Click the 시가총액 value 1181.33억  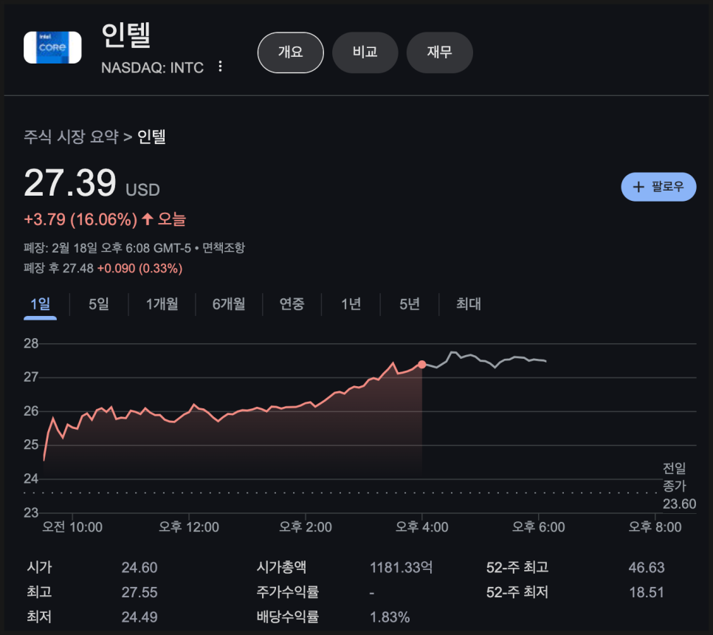pyautogui.click(x=401, y=568)
